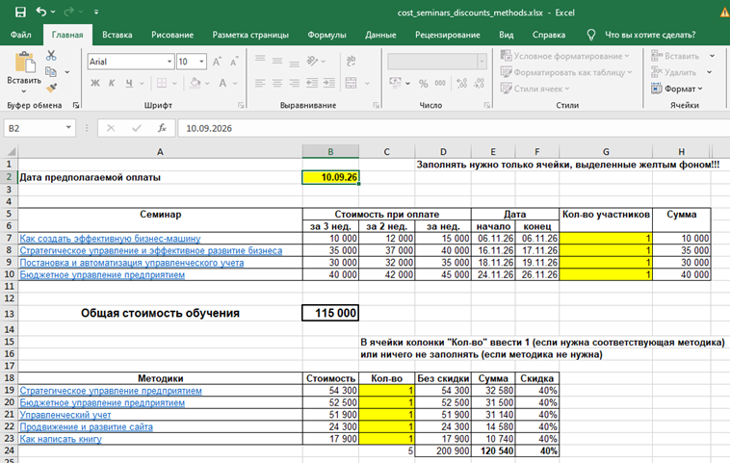Open the Рецензирование tab

point(448,35)
